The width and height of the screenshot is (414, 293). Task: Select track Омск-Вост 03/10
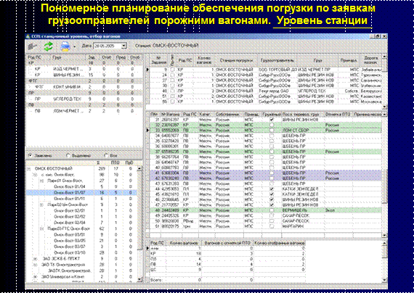70,252
